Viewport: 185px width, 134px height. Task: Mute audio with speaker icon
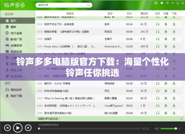coord(156,128)
